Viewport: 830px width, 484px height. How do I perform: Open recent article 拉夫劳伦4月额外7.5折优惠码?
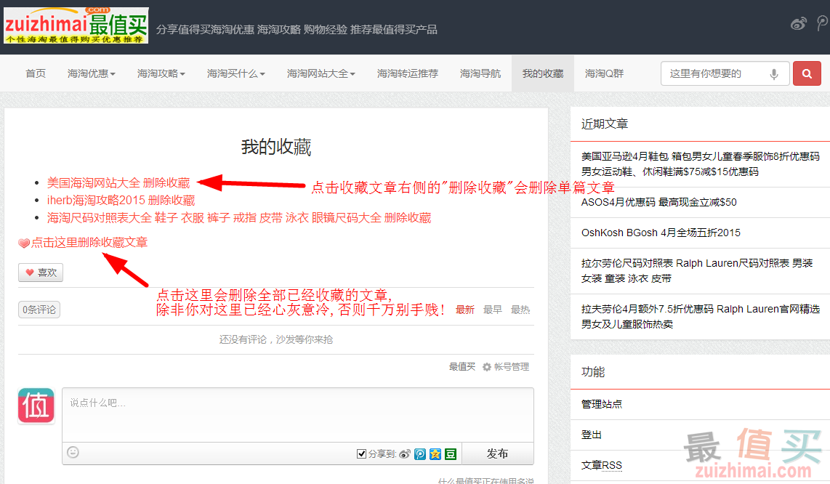click(x=701, y=317)
